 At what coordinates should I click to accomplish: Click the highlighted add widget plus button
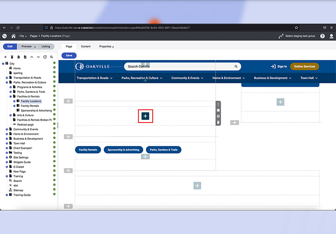[145, 116]
